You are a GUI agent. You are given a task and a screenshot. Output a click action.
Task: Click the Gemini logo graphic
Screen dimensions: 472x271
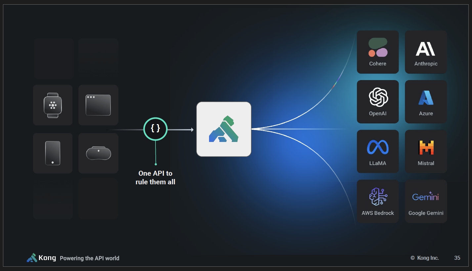pos(426,197)
